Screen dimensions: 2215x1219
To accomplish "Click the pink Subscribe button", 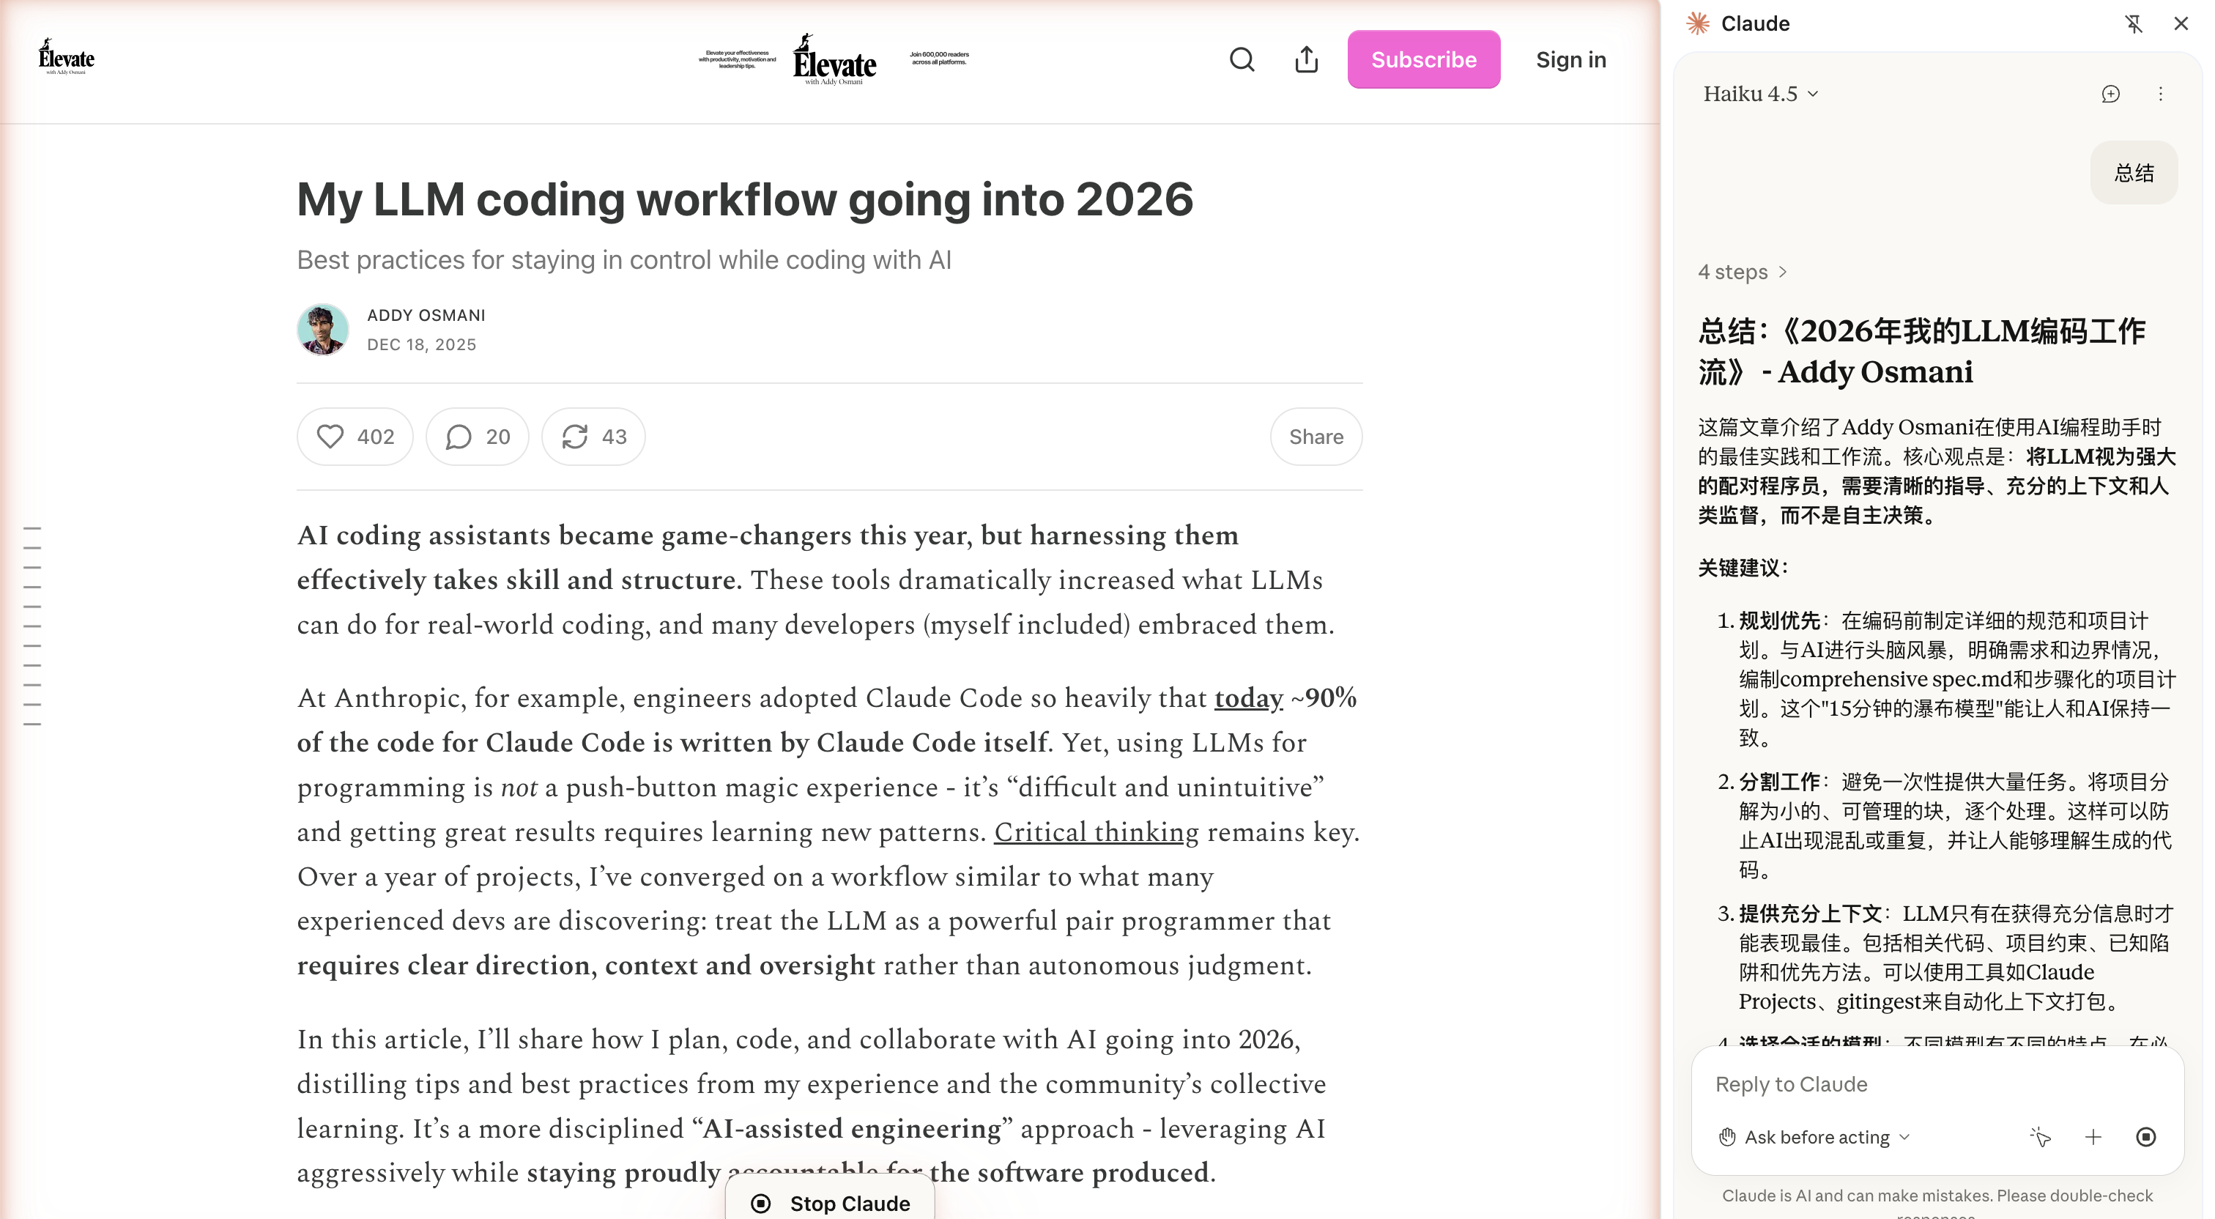I will point(1423,59).
